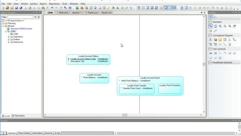Select the Polygon tool in Free Symbols
This screenshot has height=136, width=241.
(x=220, y=58)
